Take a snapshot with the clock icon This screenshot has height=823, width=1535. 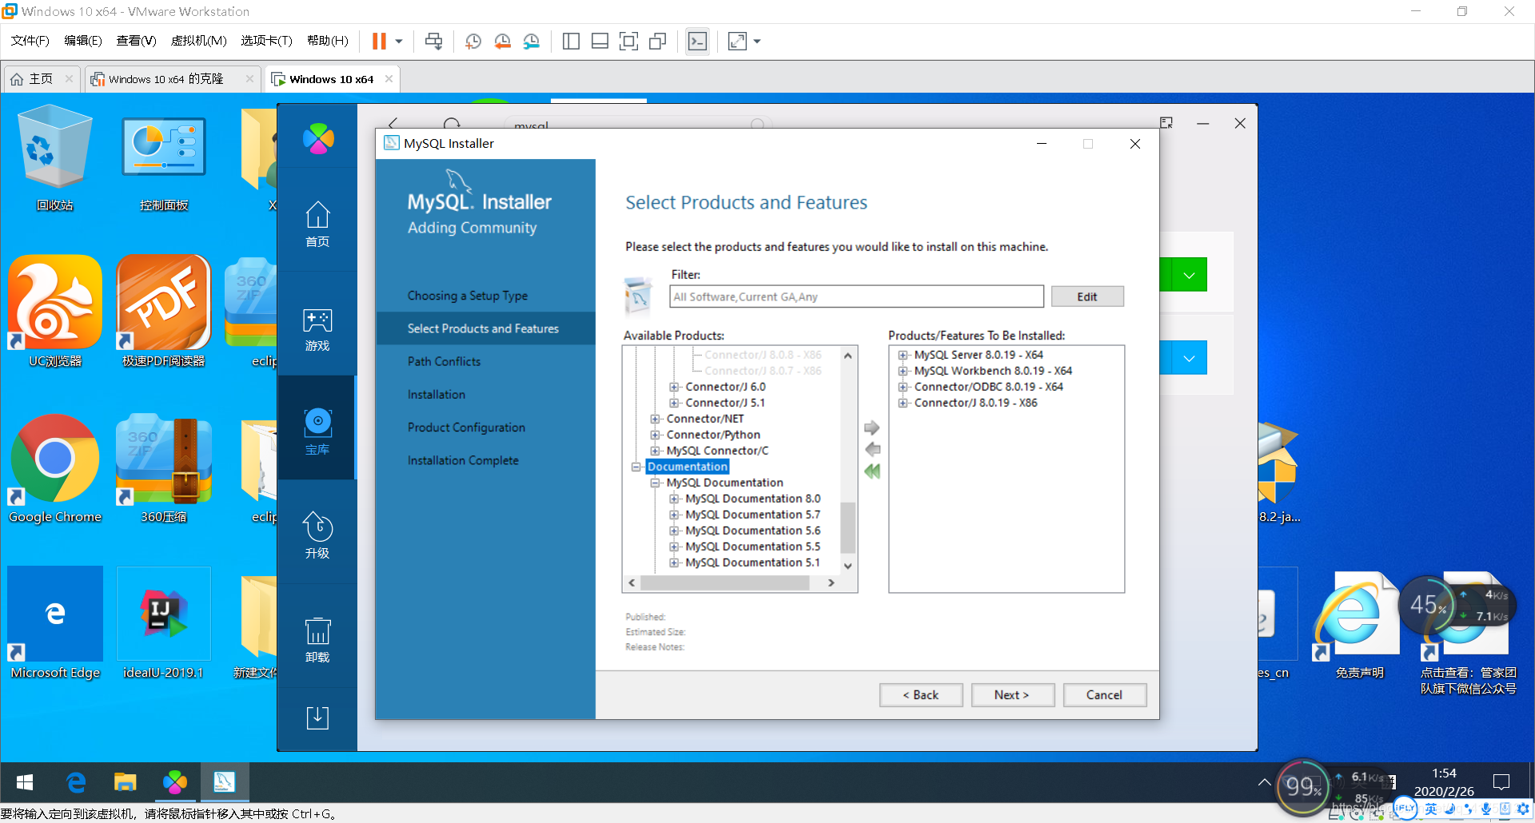tap(473, 41)
